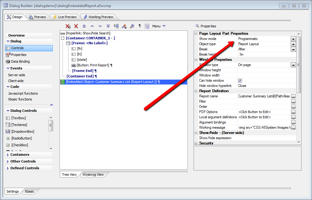Click the grid layout icon
The image size is (312, 200).
tap(147, 26)
